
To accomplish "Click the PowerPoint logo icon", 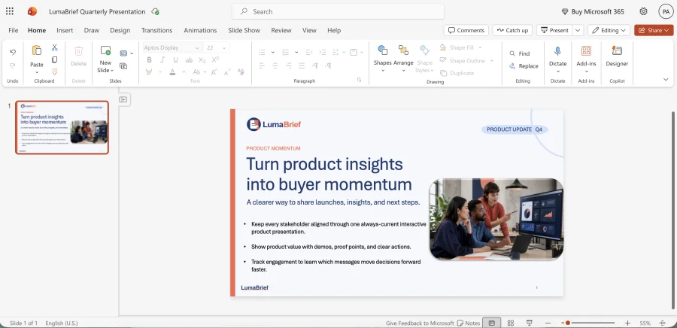I will 32,11.
